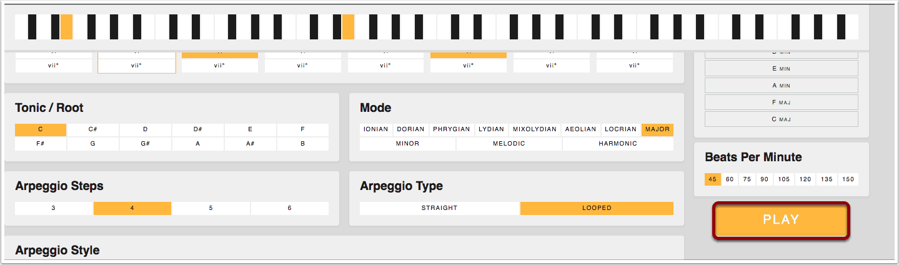
Task: Choose Mixolydian mode
Action: [x=534, y=129]
